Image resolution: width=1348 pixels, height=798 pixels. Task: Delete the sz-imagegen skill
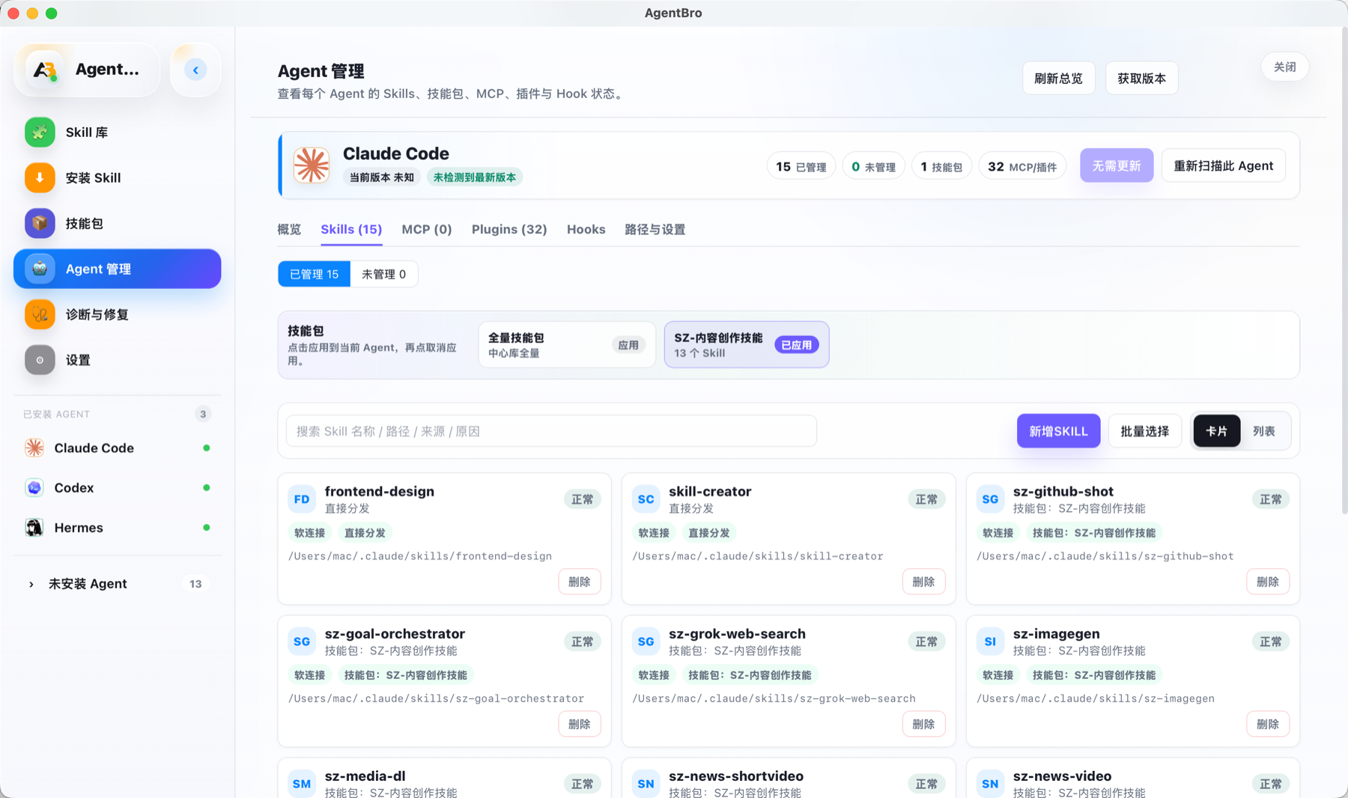tap(1267, 724)
